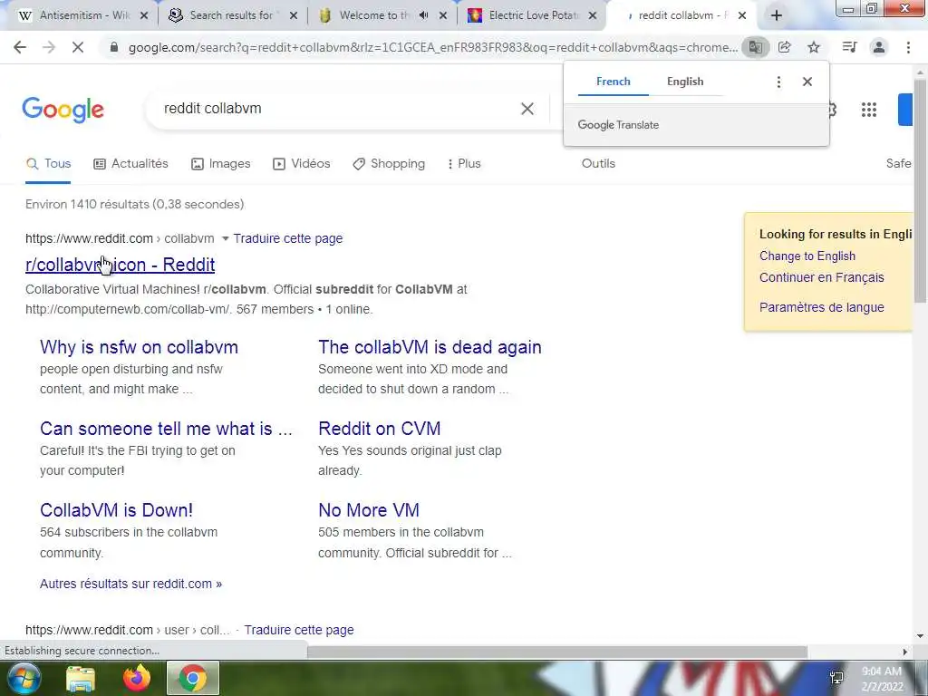The width and height of the screenshot is (928, 696).
Task: Open Reddit on CVM link
Action: pyautogui.click(x=380, y=429)
